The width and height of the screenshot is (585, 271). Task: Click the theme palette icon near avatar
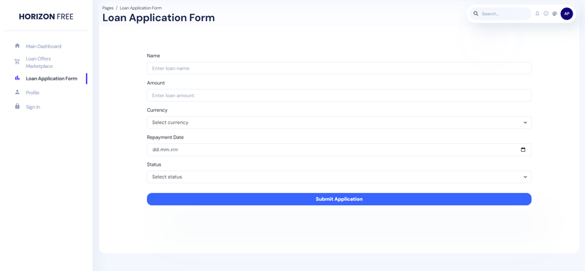pyautogui.click(x=554, y=14)
